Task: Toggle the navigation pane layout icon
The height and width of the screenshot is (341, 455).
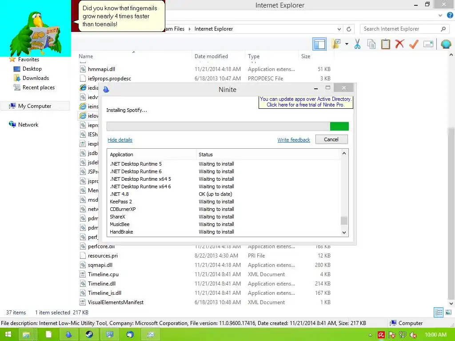Action: (x=319, y=44)
